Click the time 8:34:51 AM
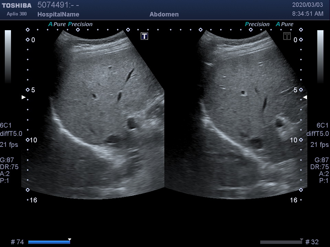The image size is (330, 247). [308, 14]
